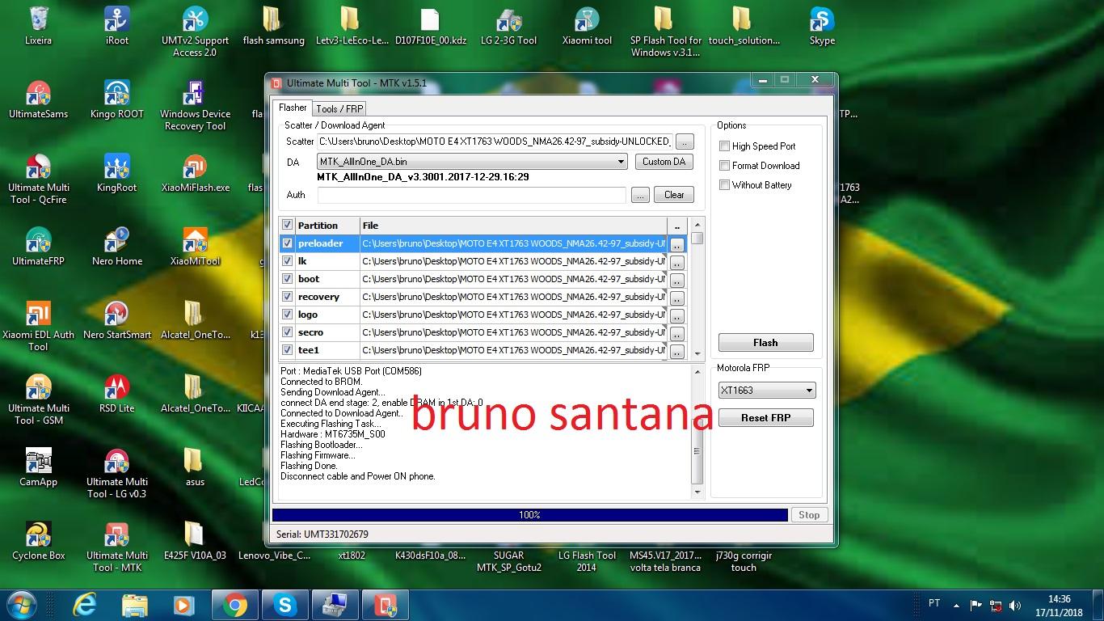
Task: Uncheck the secro partition checkbox
Action: coord(287,332)
